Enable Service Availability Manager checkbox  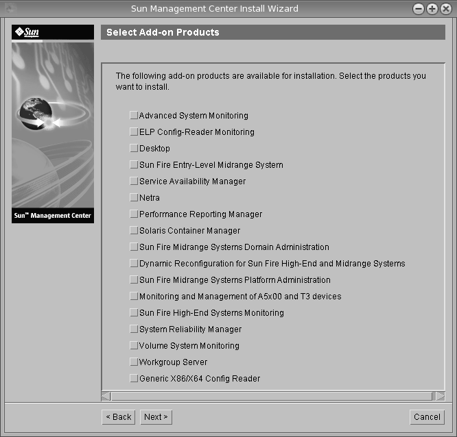click(134, 181)
